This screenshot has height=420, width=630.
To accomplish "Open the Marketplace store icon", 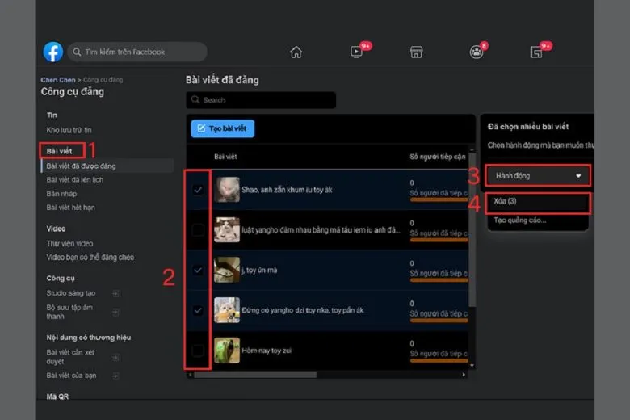I will pyautogui.click(x=416, y=52).
